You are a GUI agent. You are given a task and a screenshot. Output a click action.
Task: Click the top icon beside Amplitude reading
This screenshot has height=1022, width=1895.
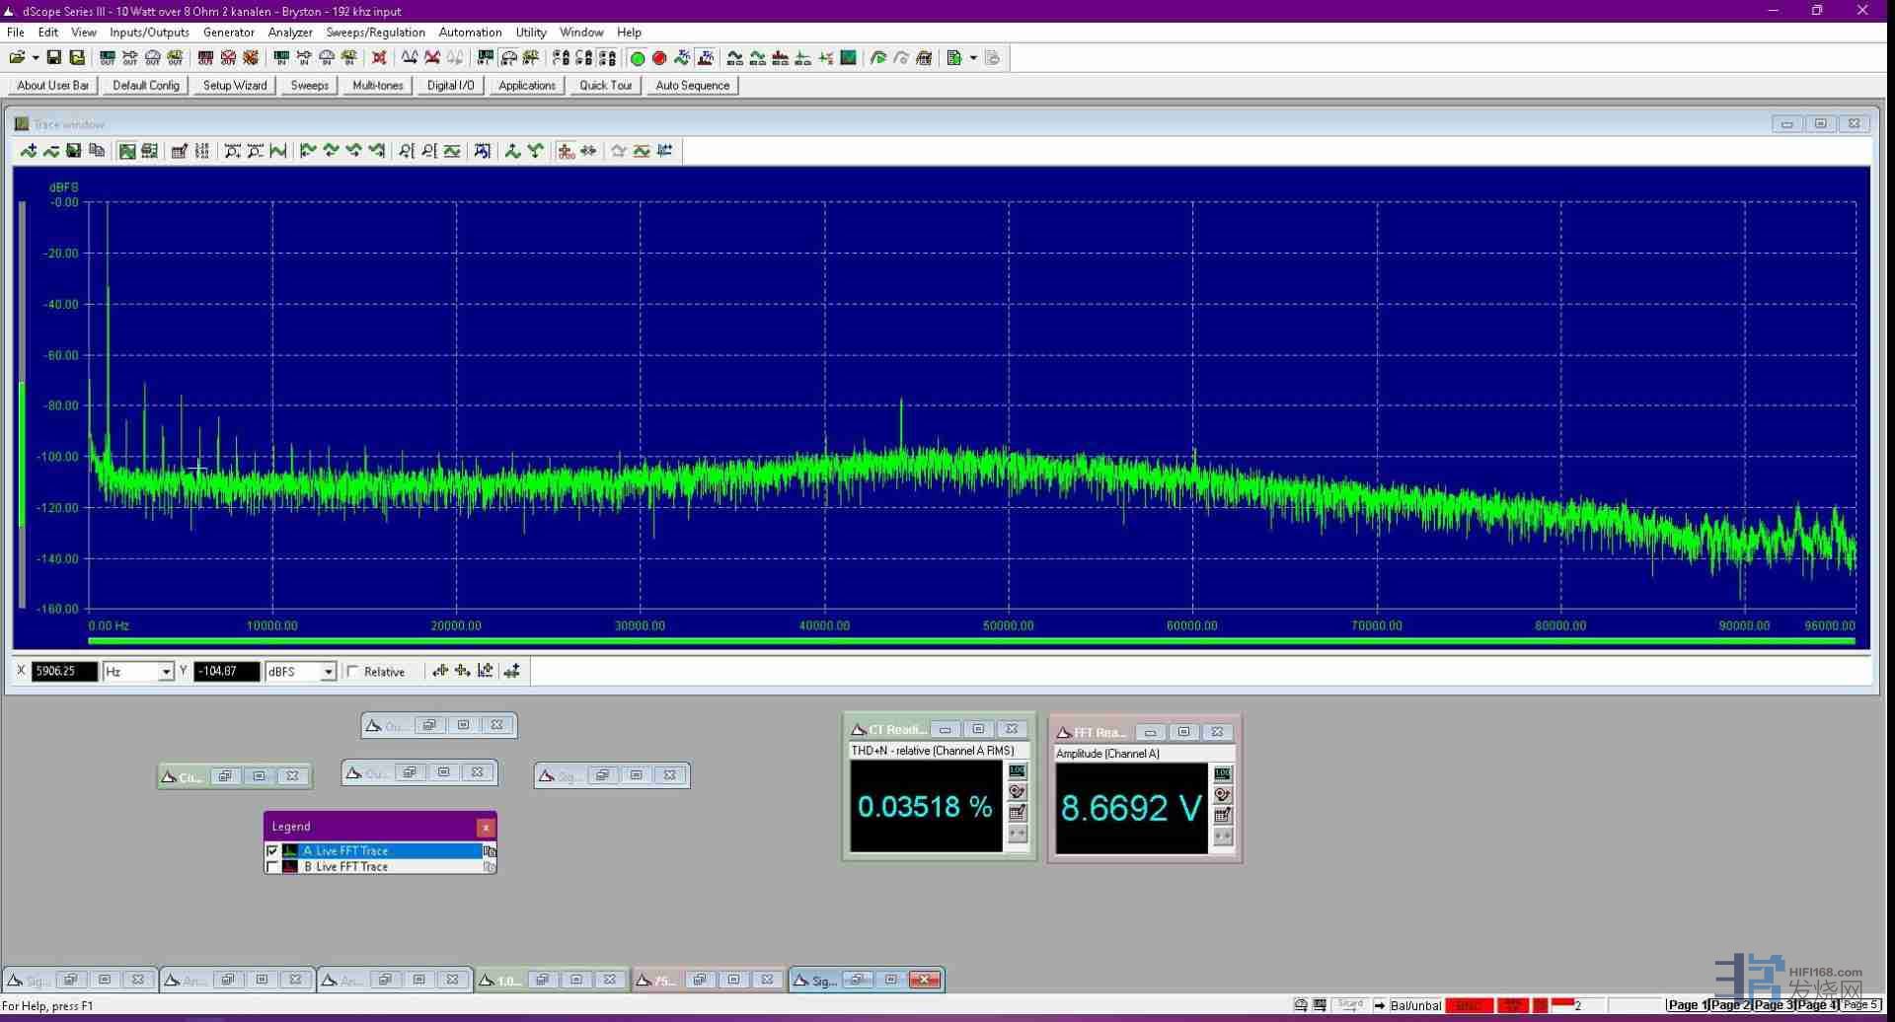(1222, 774)
